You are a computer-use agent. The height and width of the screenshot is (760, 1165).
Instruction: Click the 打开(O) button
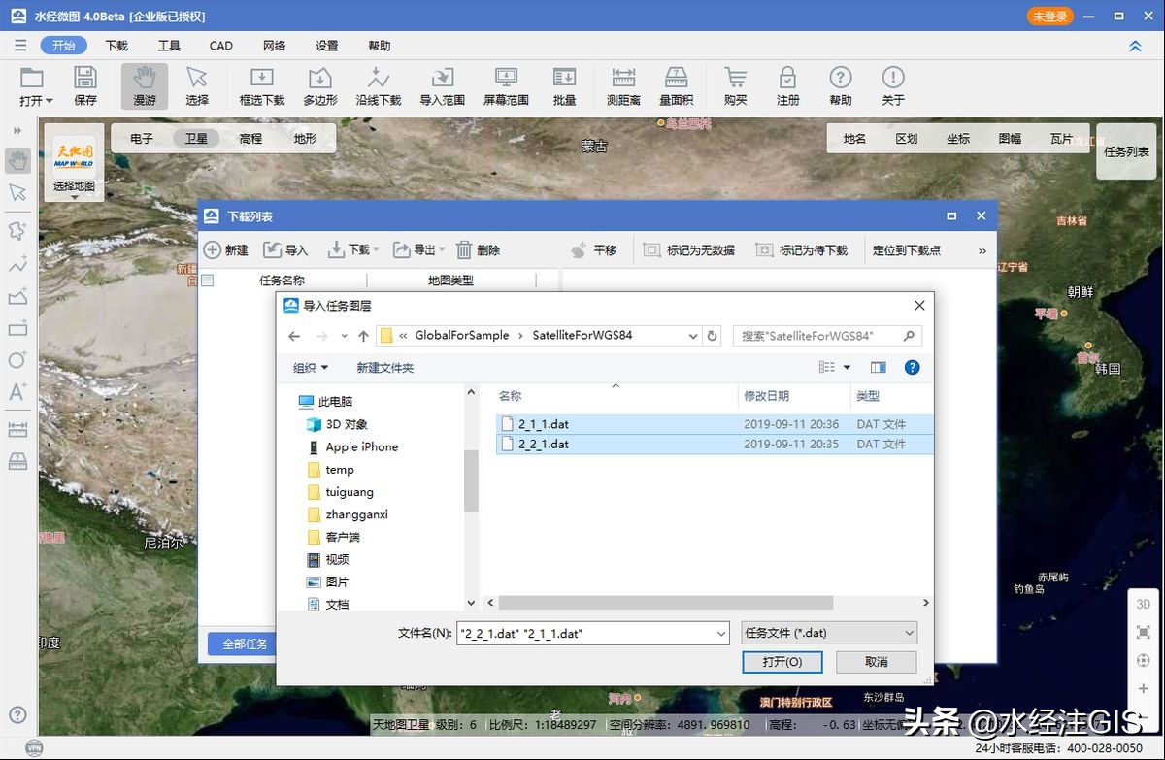point(782,662)
